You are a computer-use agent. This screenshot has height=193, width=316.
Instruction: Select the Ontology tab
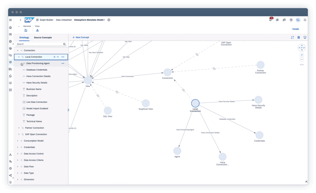tap(24, 37)
